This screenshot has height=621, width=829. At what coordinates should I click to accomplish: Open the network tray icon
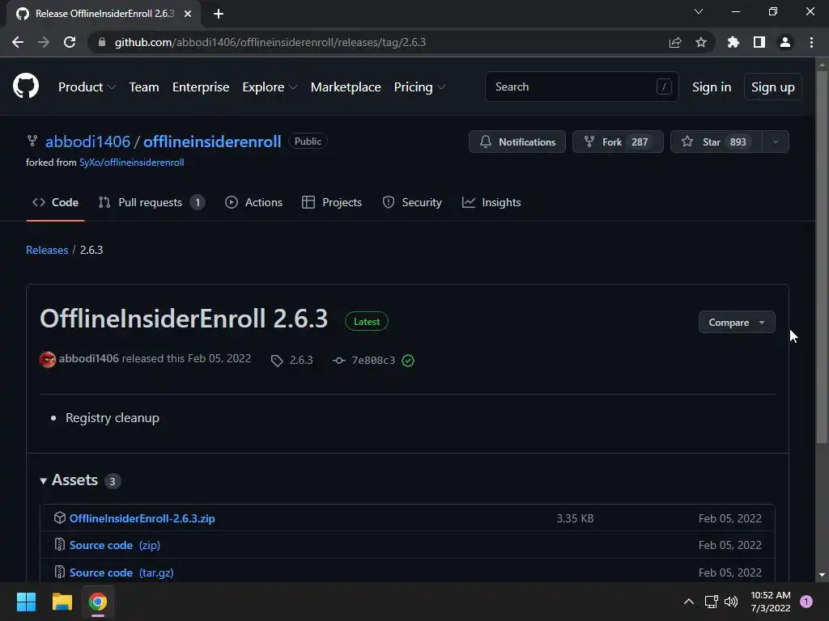(x=711, y=602)
